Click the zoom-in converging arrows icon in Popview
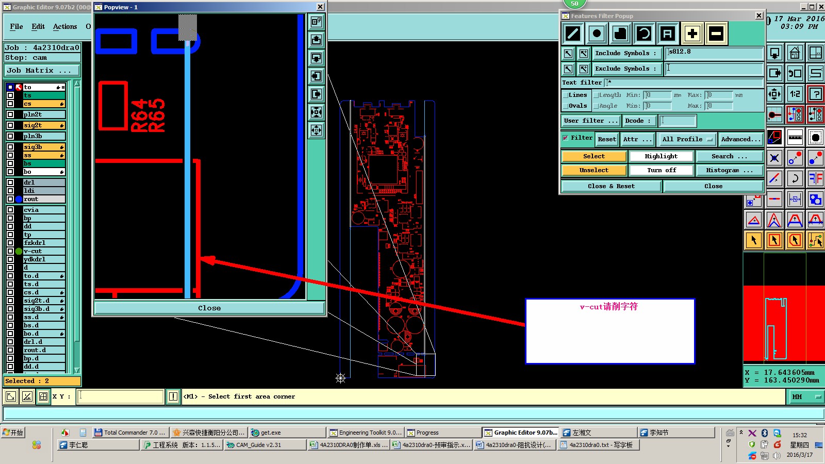The image size is (825, 464). (x=317, y=112)
